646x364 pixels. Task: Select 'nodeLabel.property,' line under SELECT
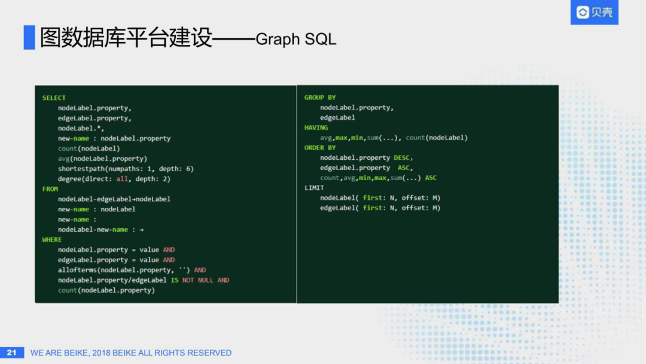coord(95,108)
